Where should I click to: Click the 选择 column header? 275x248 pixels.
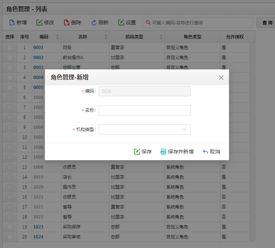click(x=10, y=37)
